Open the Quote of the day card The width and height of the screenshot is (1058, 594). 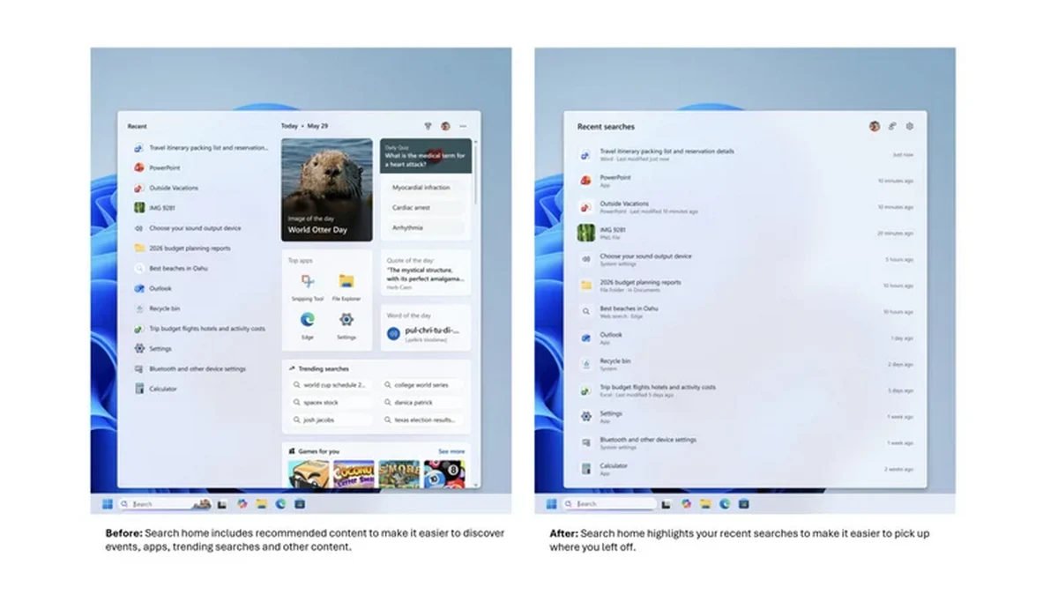click(x=426, y=272)
